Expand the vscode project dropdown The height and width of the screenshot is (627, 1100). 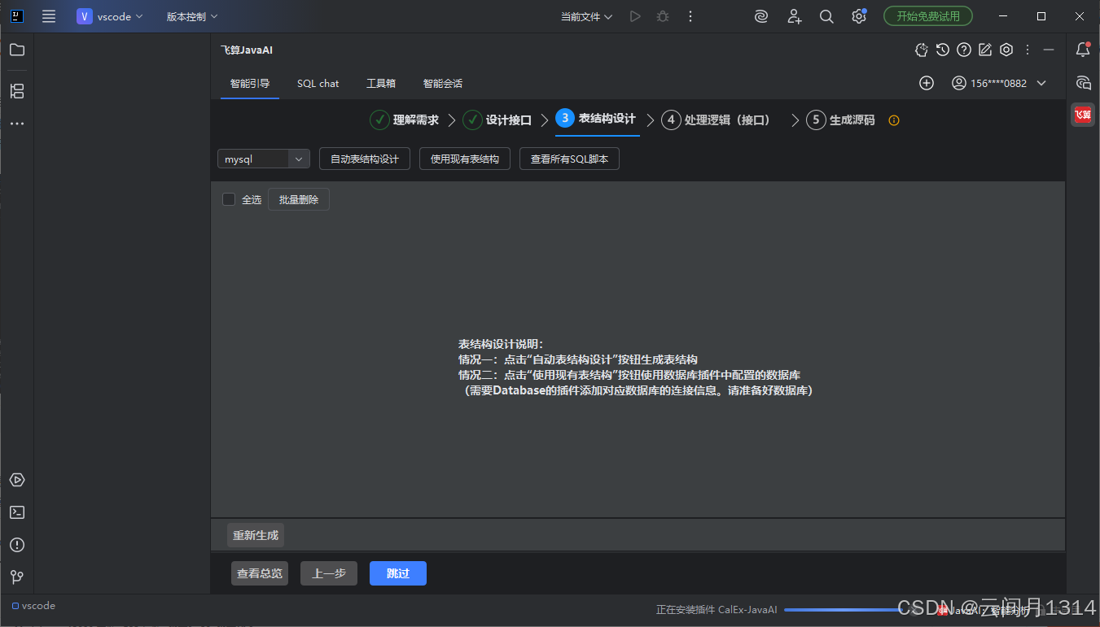tap(110, 16)
